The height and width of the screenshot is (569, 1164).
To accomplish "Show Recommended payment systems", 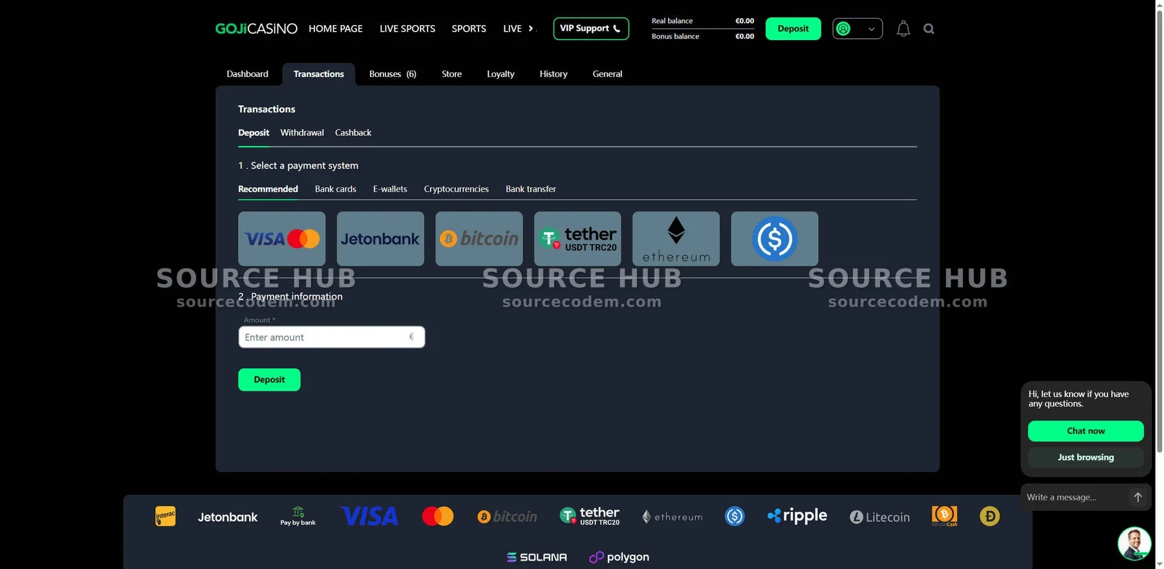I will pos(268,189).
